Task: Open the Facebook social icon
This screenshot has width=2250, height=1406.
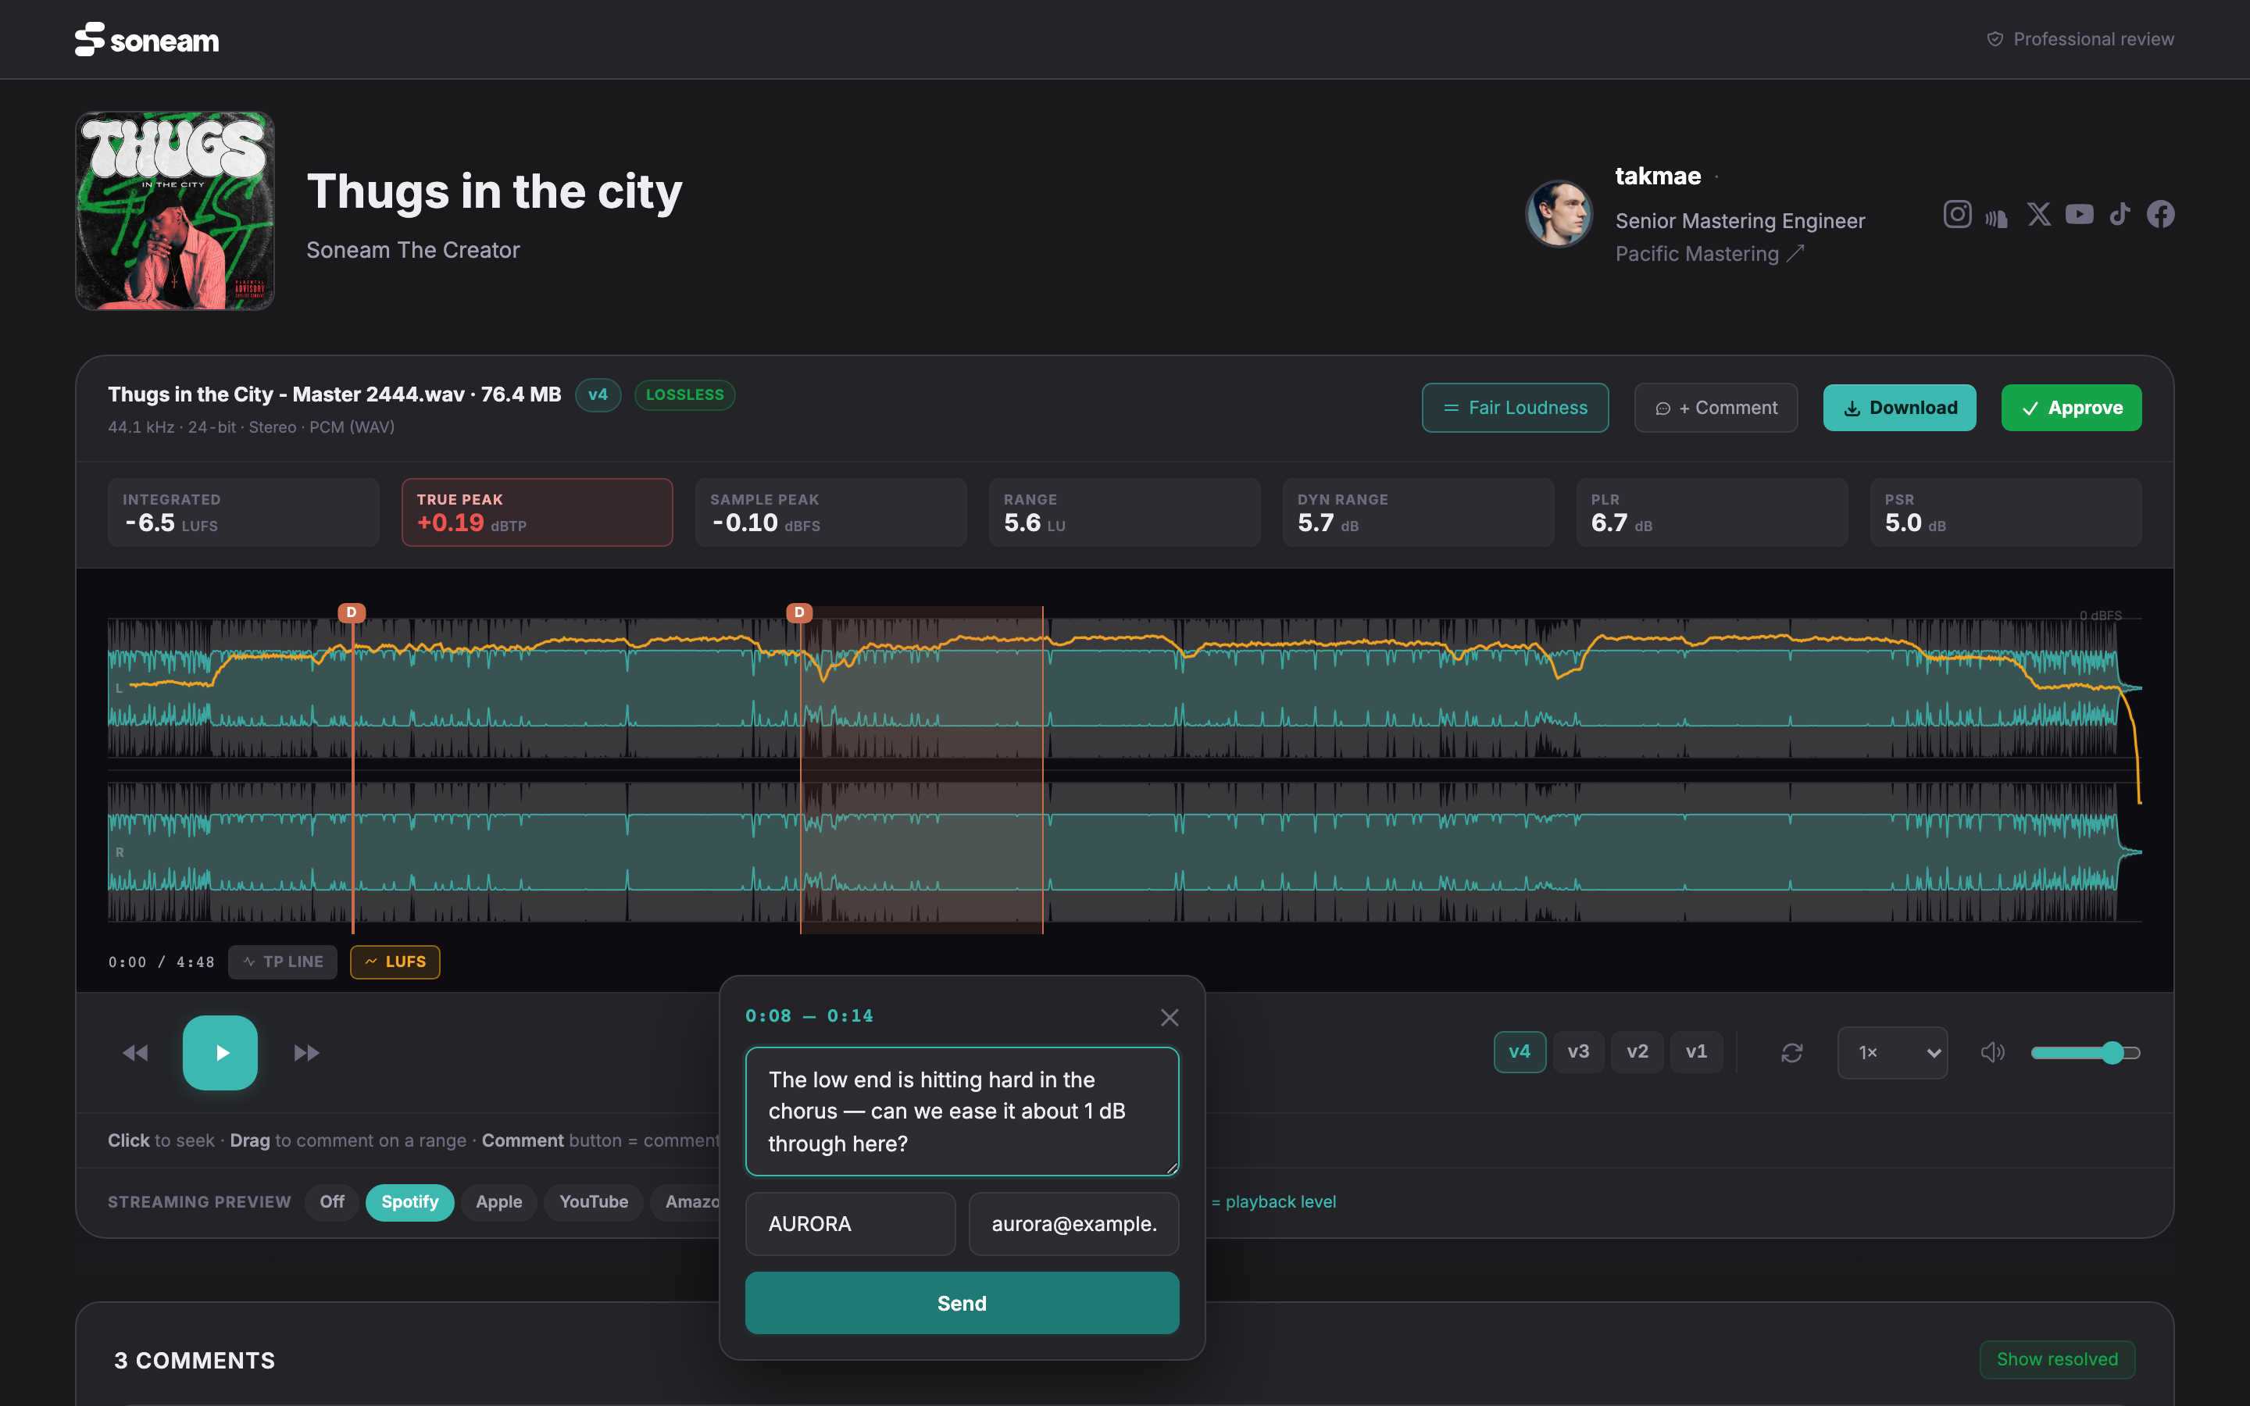Action: coord(2160,215)
